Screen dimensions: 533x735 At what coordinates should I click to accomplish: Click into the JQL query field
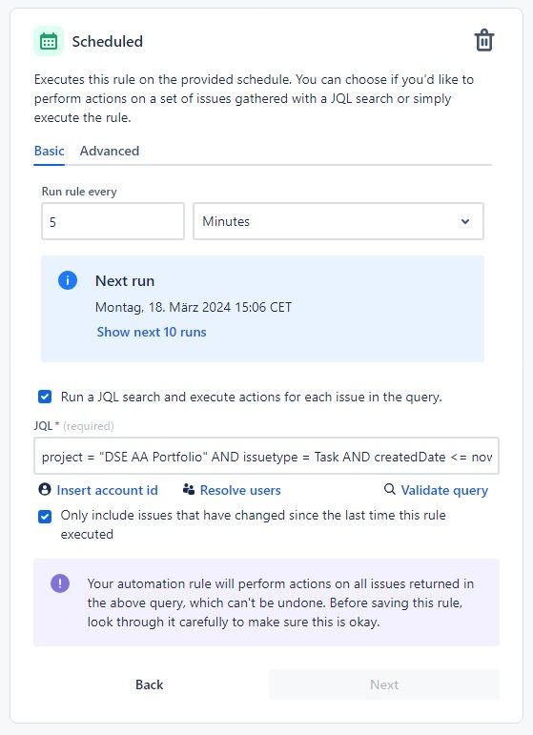266,457
